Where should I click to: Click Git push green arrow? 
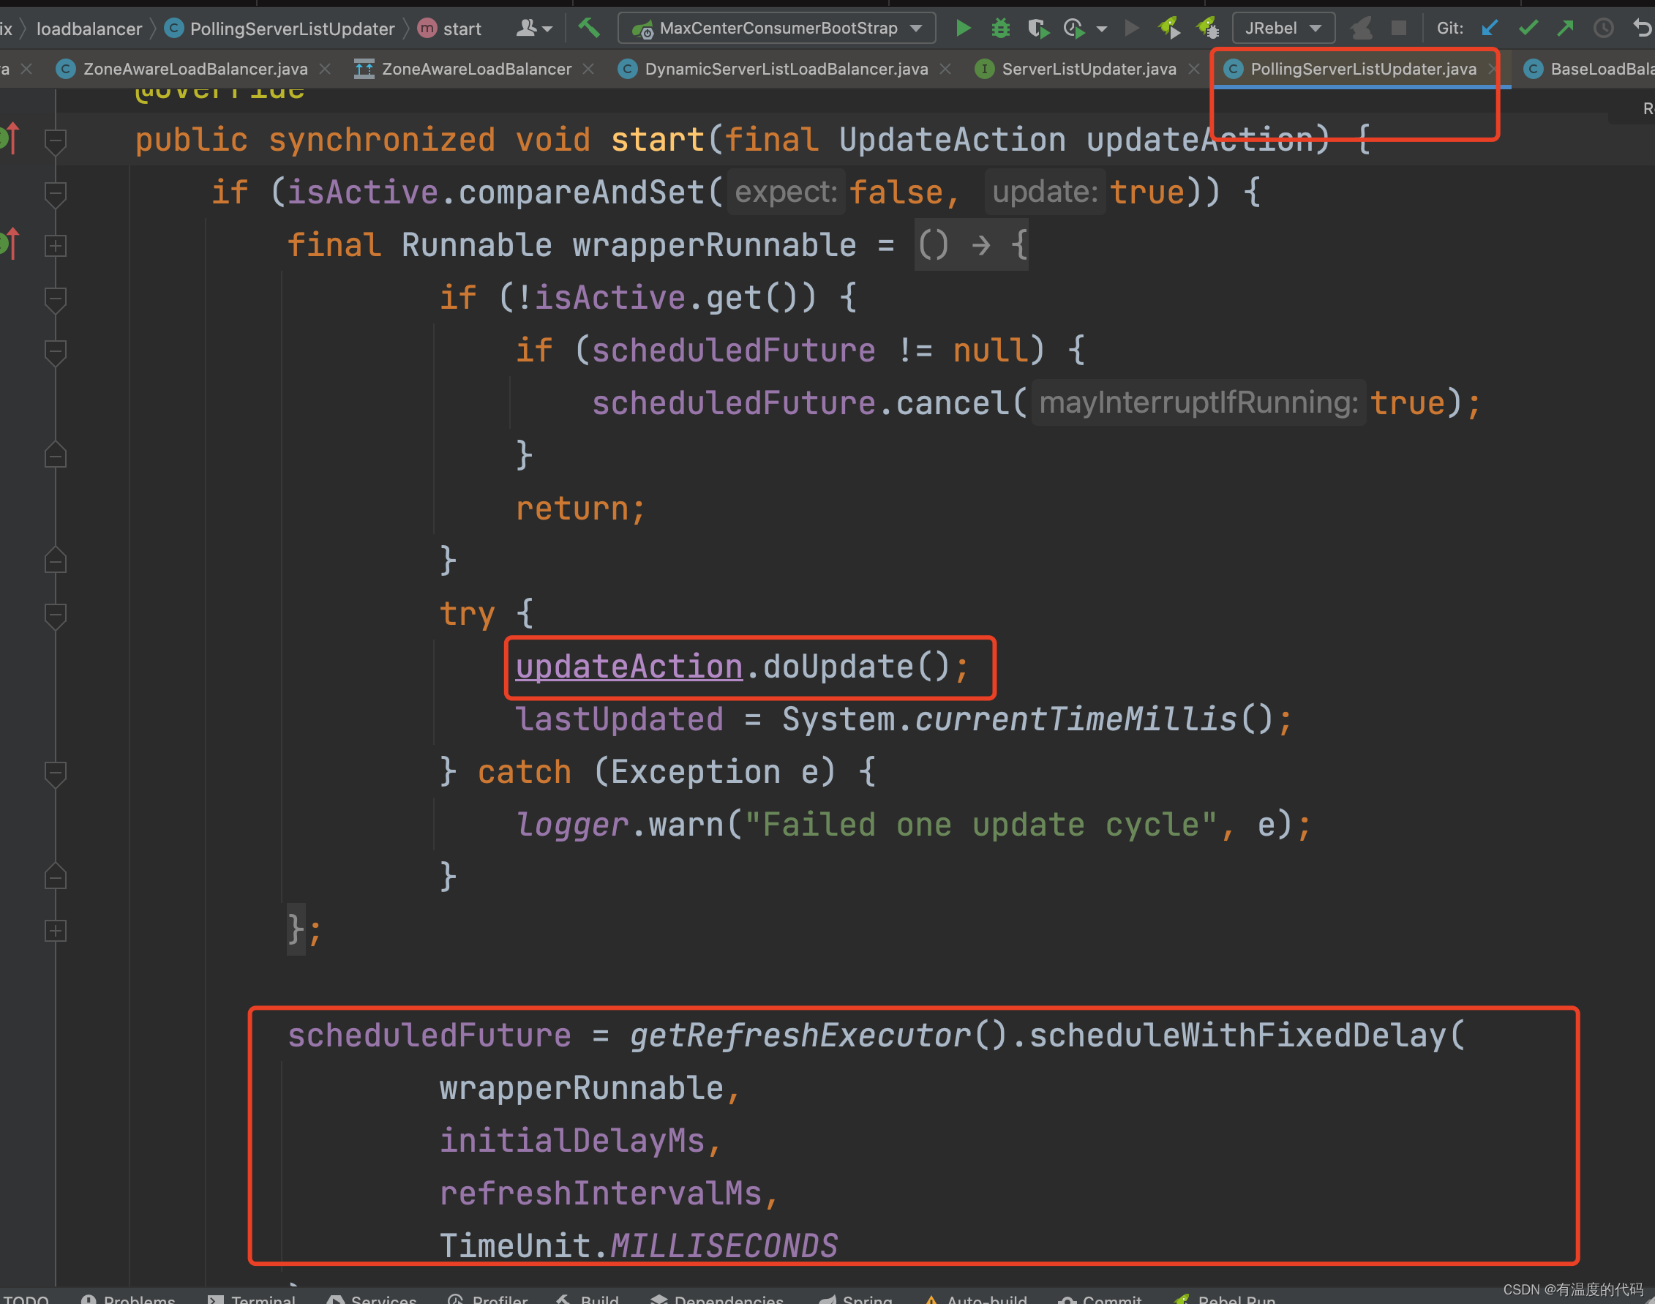(x=1566, y=29)
